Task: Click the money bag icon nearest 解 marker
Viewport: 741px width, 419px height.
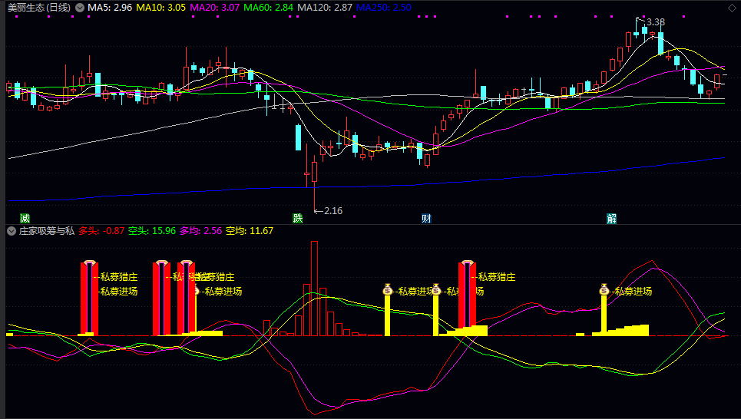Action: coord(604,289)
